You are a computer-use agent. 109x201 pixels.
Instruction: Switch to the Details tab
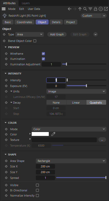[56, 22]
